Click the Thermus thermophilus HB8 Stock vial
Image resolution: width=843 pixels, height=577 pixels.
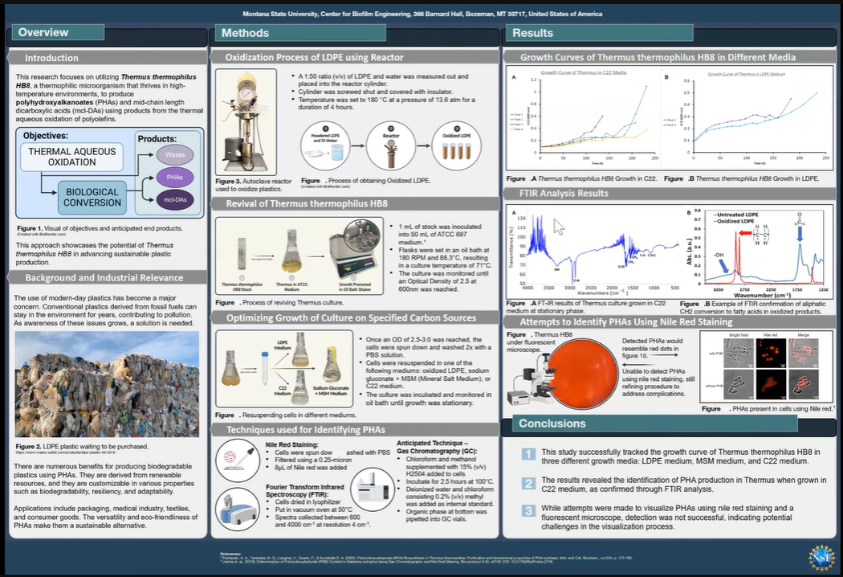[x=242, y=254]
